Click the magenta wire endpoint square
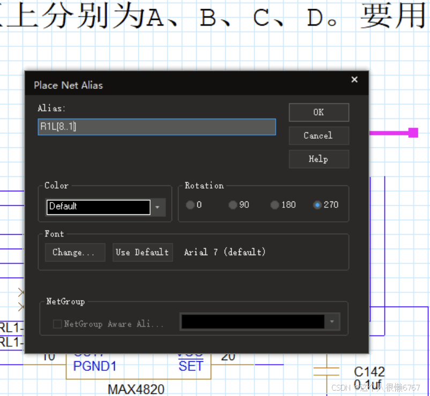430x396 pixels. point(413,133)
